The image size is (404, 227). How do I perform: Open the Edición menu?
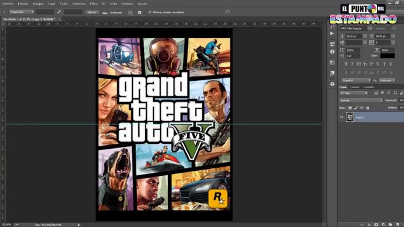coord(23,4)
